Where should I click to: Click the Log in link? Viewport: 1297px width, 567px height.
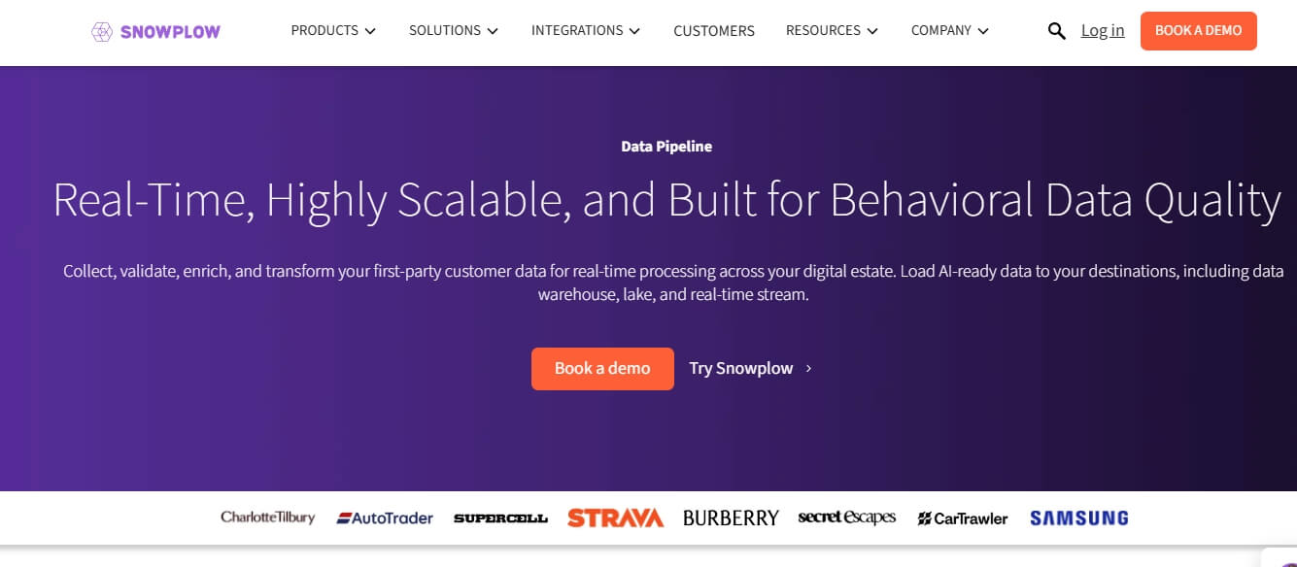pos(1102,30)
